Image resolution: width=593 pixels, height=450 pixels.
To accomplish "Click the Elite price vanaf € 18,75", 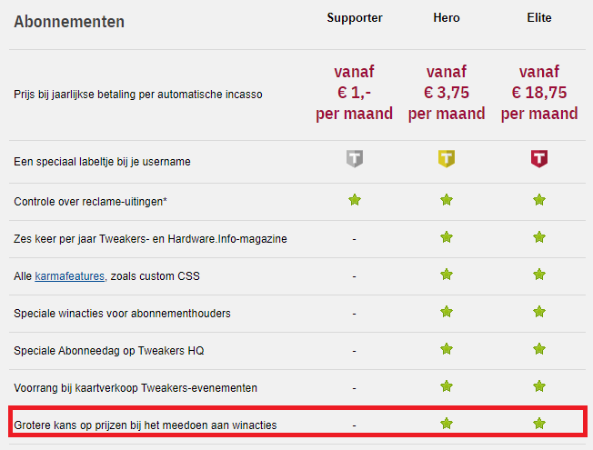I will click(539, 93).
